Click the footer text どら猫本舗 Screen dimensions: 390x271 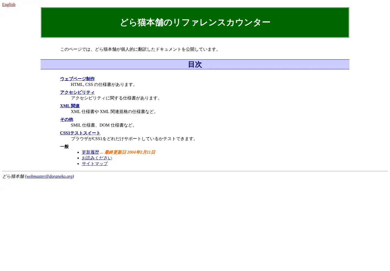click(13, 176)
